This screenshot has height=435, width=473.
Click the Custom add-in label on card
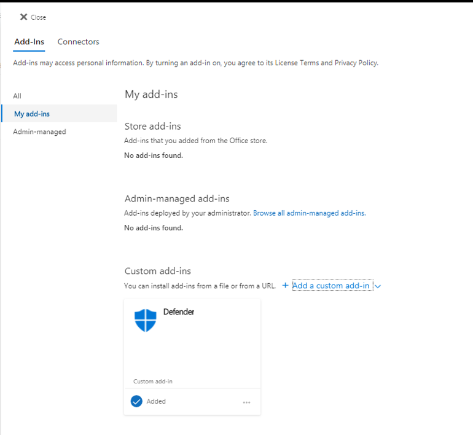[153, 382]
